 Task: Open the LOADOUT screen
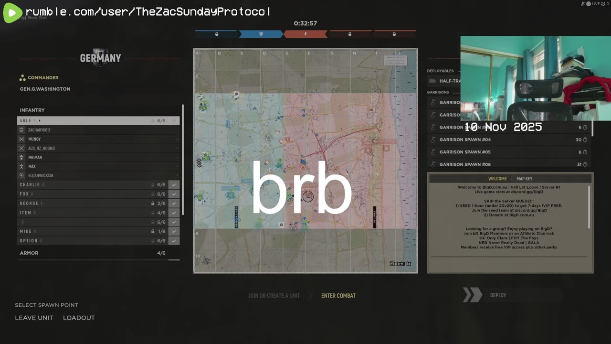click(x=79, y=318)
